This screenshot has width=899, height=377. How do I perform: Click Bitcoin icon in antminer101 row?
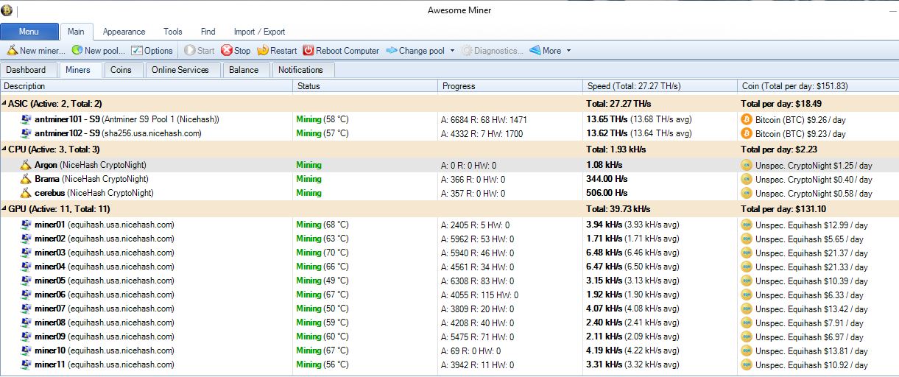point(746,119)
